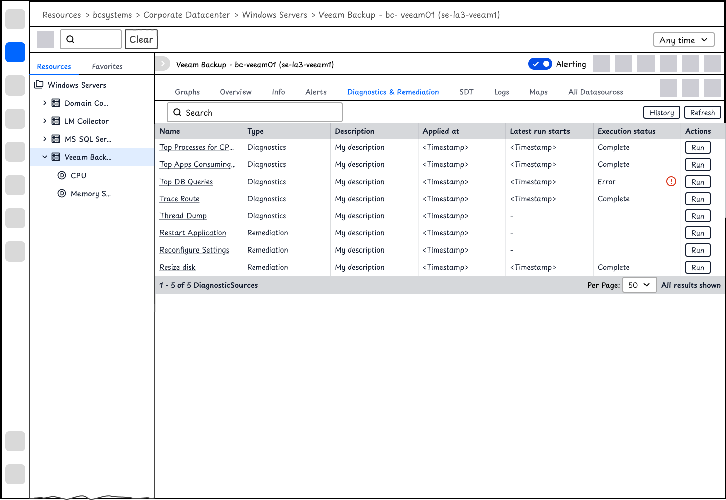
Task: Click the Windows Servers folder icon
Action: pyautogui.click(x=39, y=85)
